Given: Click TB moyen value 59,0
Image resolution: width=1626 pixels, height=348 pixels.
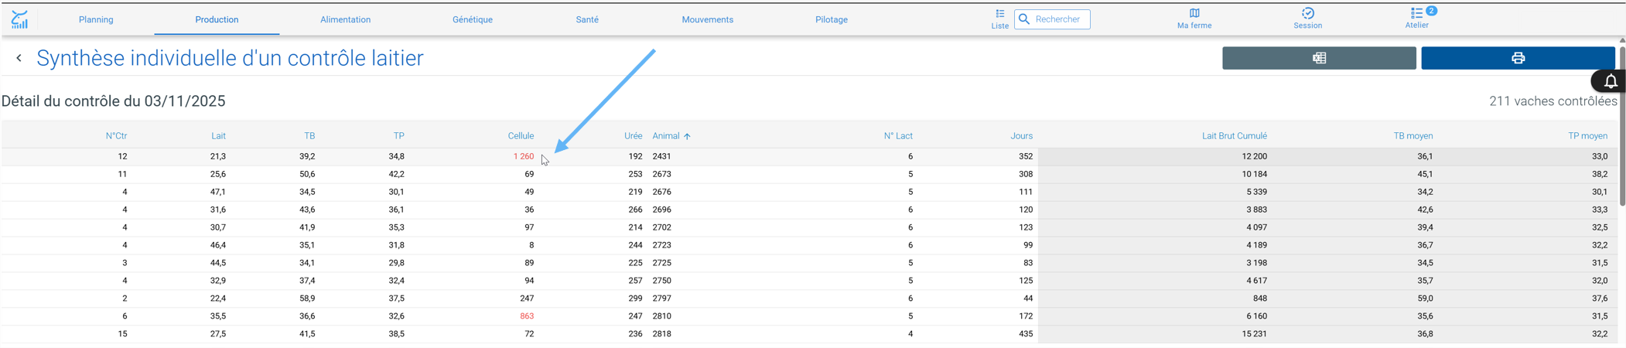Looking at the screenshot, I should click(x=1425, y=299).
